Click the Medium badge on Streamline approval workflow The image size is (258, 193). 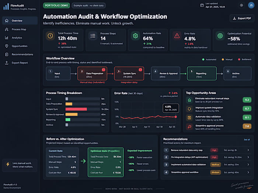pos(215,172)
